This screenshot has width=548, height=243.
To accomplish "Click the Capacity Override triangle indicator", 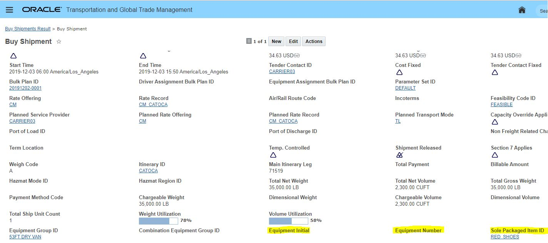I will [495, 122].
